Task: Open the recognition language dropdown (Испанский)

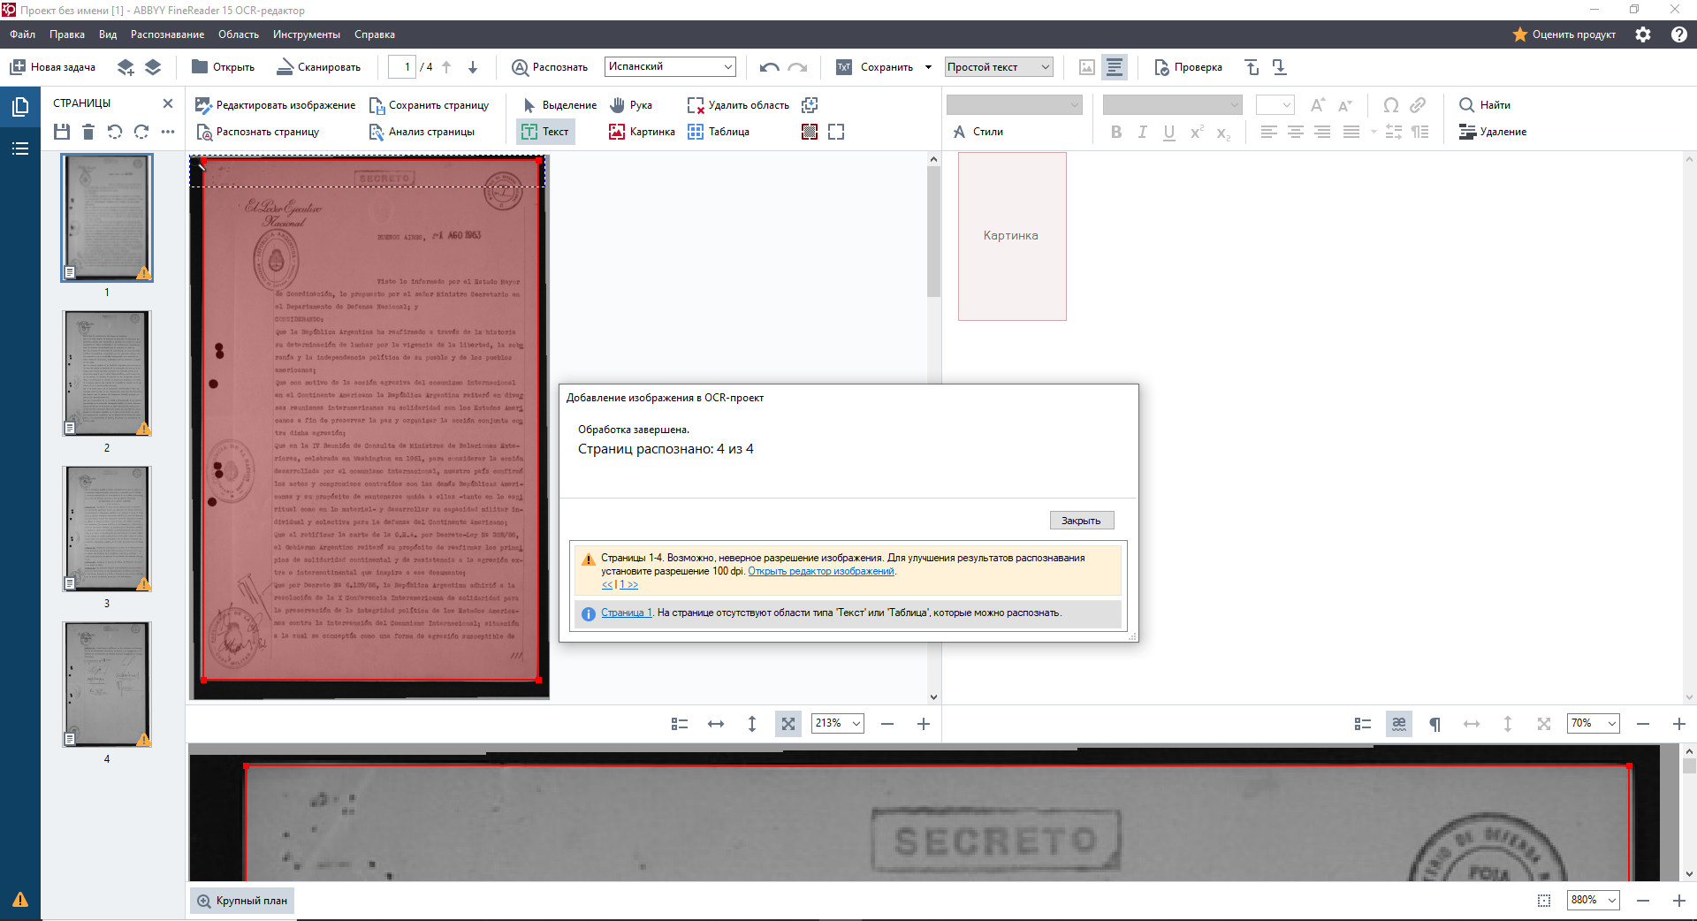Action: pyautogui.click(x=670, y=67)
